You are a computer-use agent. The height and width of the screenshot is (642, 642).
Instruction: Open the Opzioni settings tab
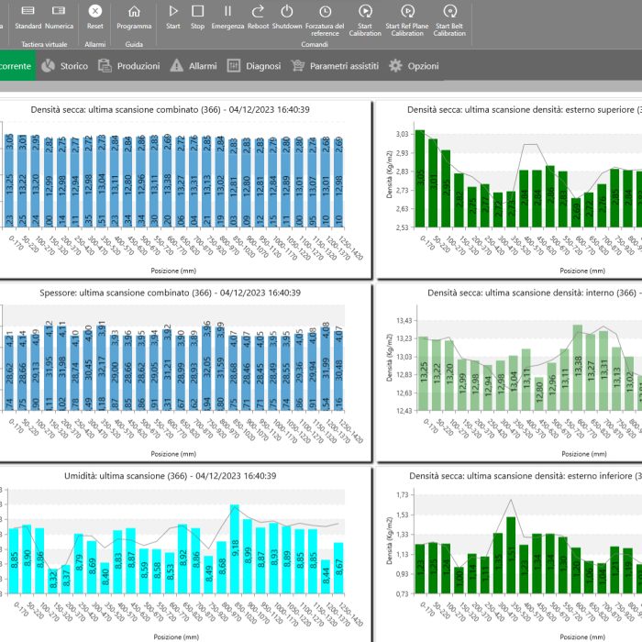(414, 66)
